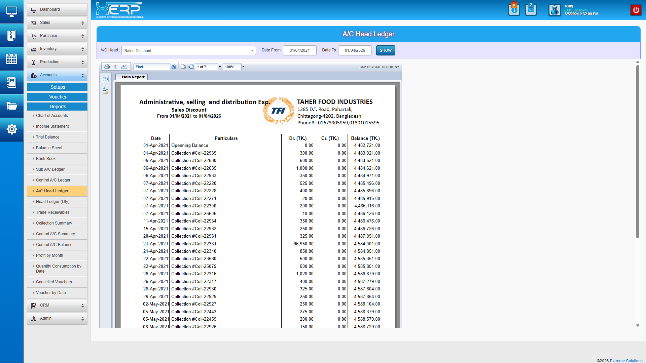Image resolution: width=646 pixels, height=363 pixels.
Task: Open Trial Balance report menu item
Action: click(48, 137)
